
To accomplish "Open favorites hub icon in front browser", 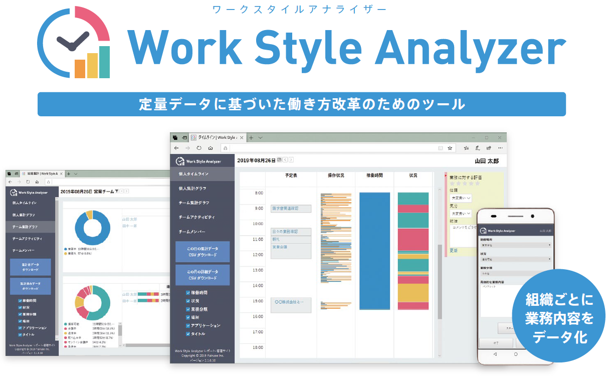I will tap(466, 148).
